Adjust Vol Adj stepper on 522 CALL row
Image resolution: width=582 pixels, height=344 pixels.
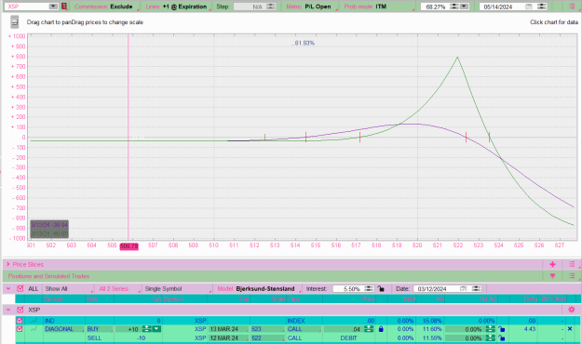click(x=491, y=337)
